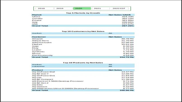Select the 2021 year slicer button
182x102 pixels.
(x=101, y=8)
